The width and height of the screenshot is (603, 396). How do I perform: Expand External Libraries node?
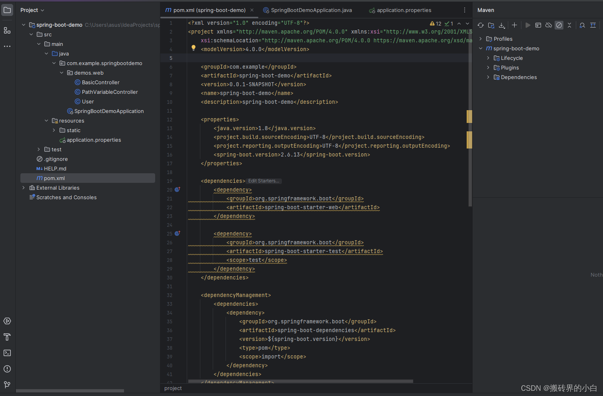[x=24, y=188]
